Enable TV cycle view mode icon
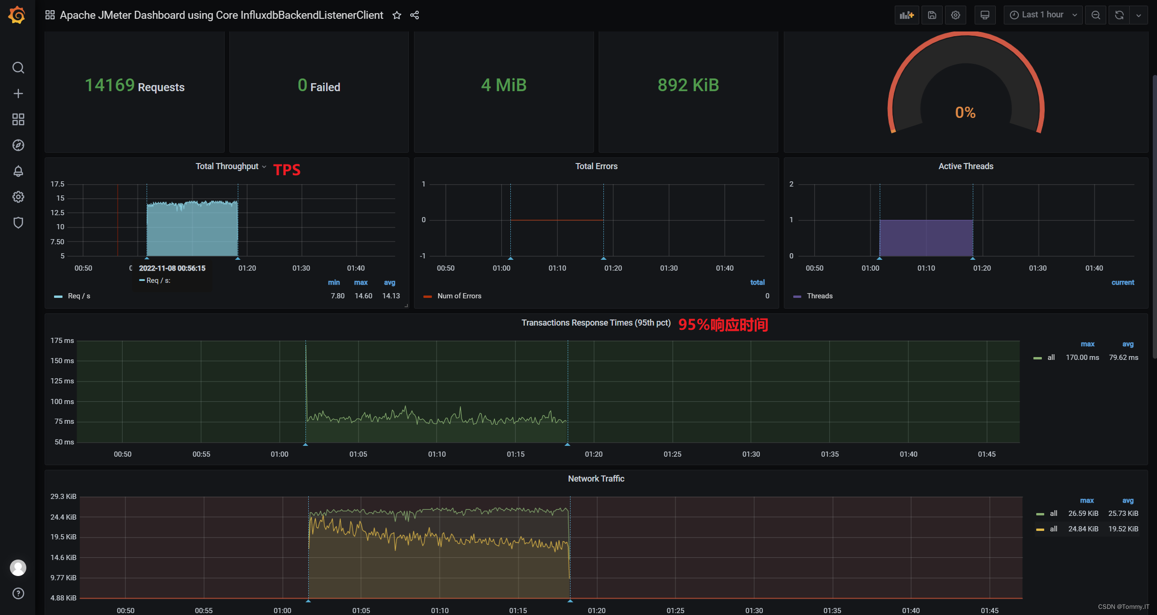 (985, 15)
